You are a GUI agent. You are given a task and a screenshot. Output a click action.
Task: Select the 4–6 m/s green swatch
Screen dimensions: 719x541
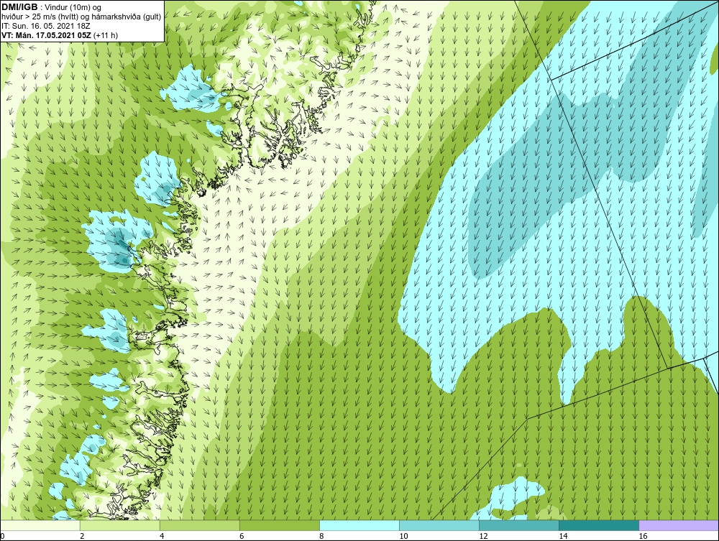click(199, 525)
